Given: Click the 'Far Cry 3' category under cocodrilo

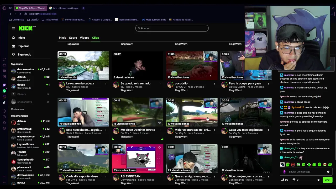Looking at the screenshot, I should (180, 87).
